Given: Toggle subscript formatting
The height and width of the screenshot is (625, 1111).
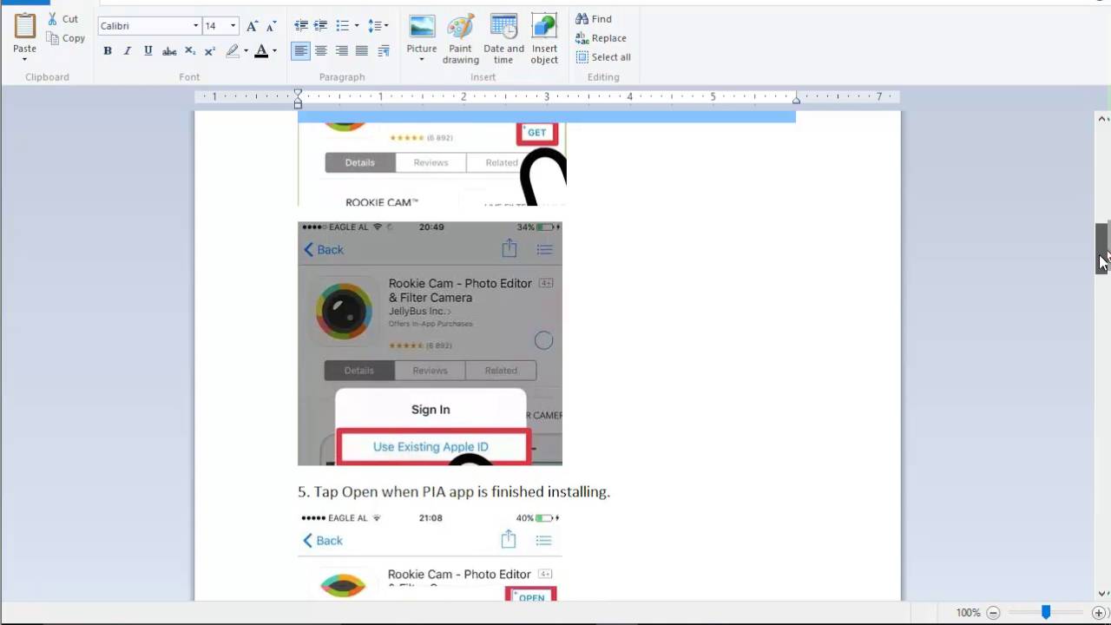Looking at the screenshot, I should 190,51.
